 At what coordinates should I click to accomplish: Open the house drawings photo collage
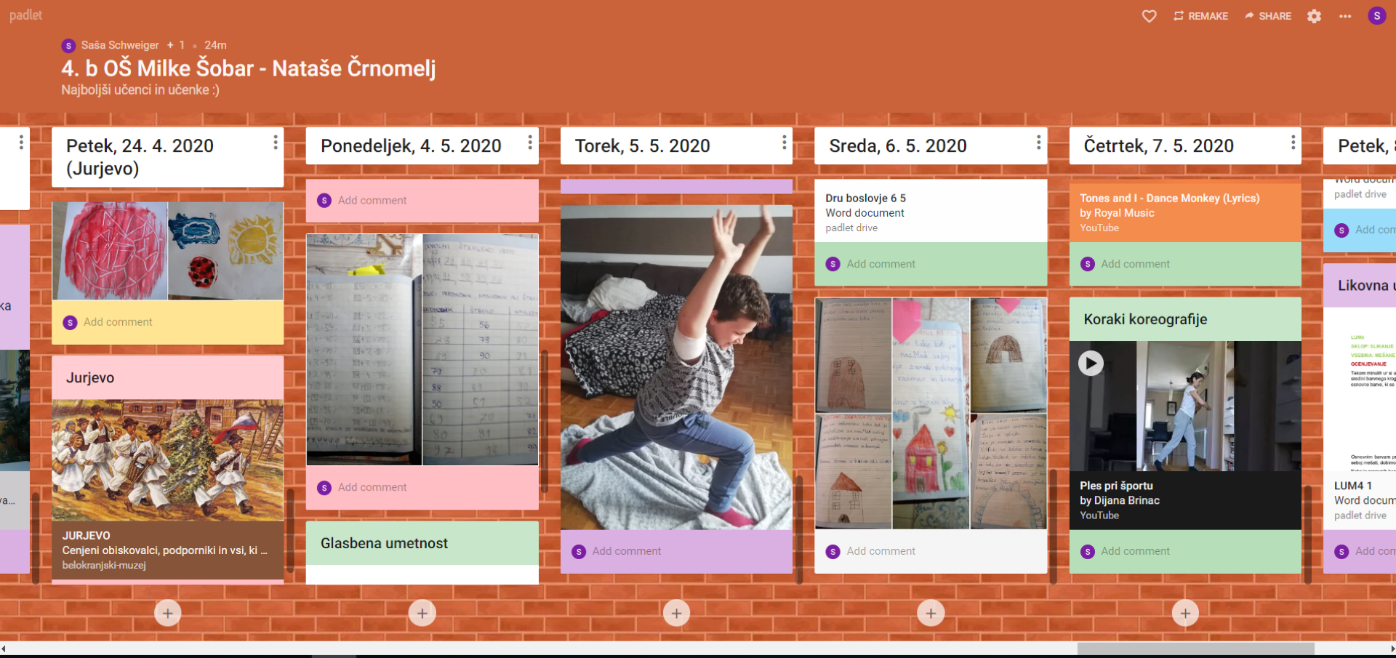coord(931,413)
